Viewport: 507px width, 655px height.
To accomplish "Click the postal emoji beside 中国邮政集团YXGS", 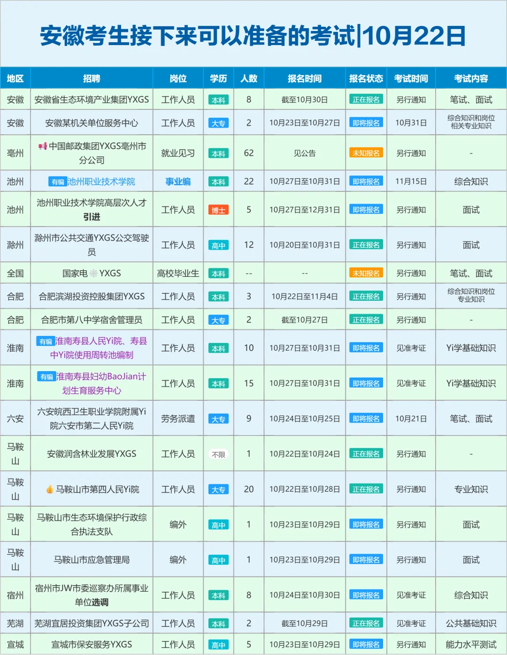I will pyautogui.click(x=42, y=145).
